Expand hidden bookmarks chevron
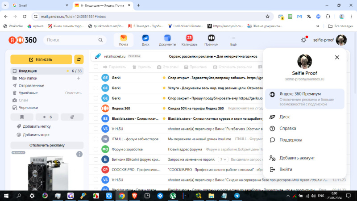The height and width of the screenshot is (201, 357). tap(318, 26)
